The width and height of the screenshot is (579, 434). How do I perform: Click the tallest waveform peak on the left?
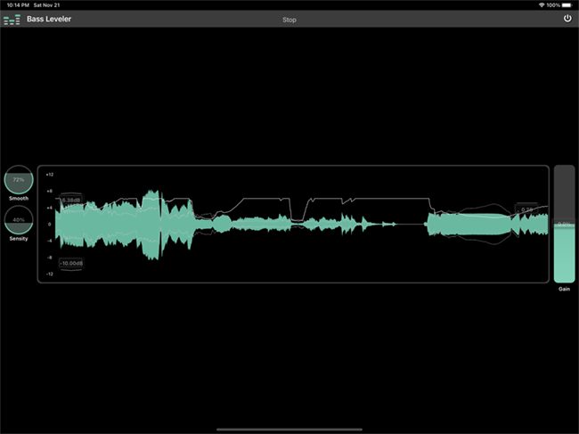tap(153, 223)
